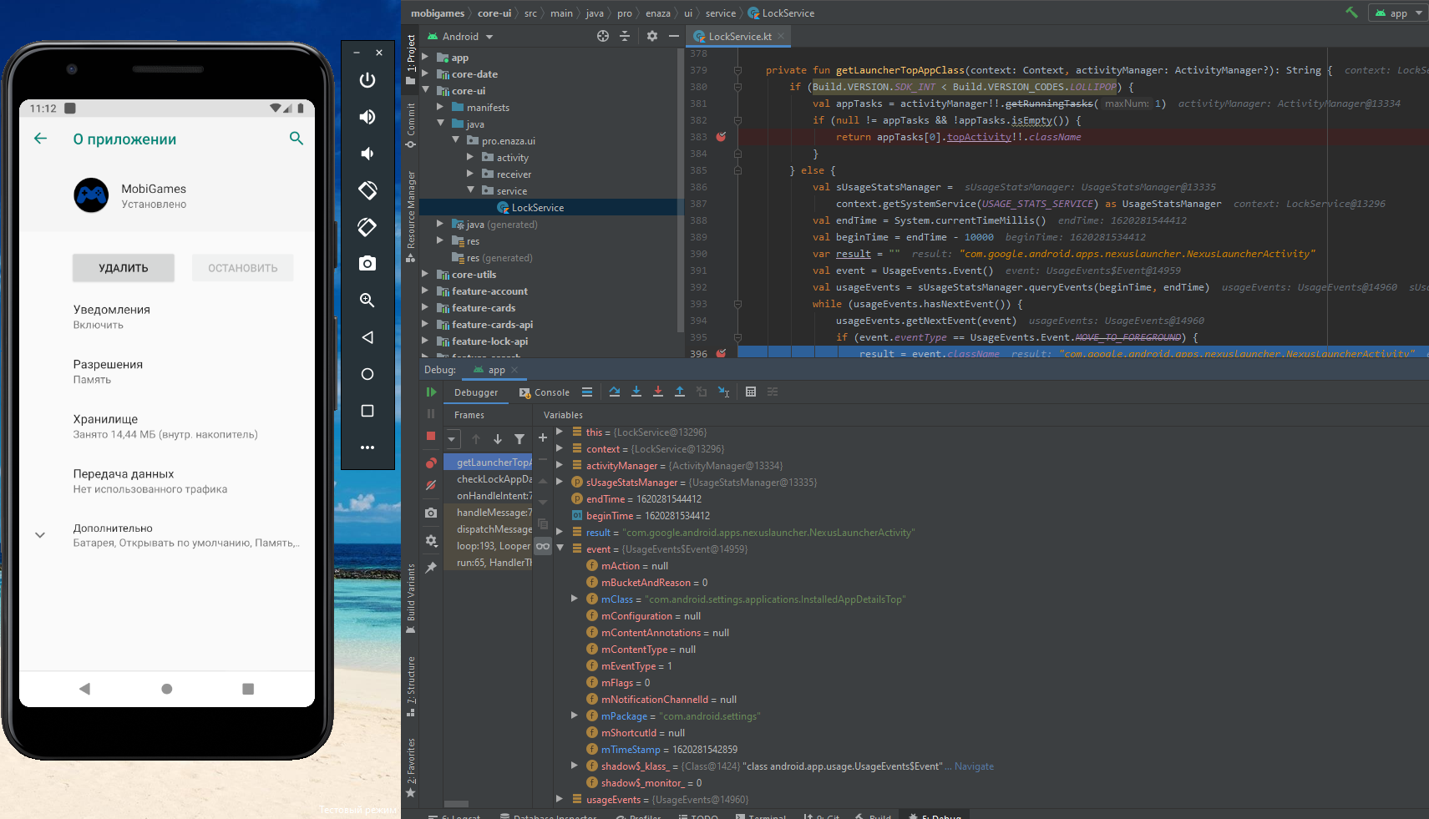The image size is (1429, 819).
Task: Click Step Over icon
Action: coord(615,392)
